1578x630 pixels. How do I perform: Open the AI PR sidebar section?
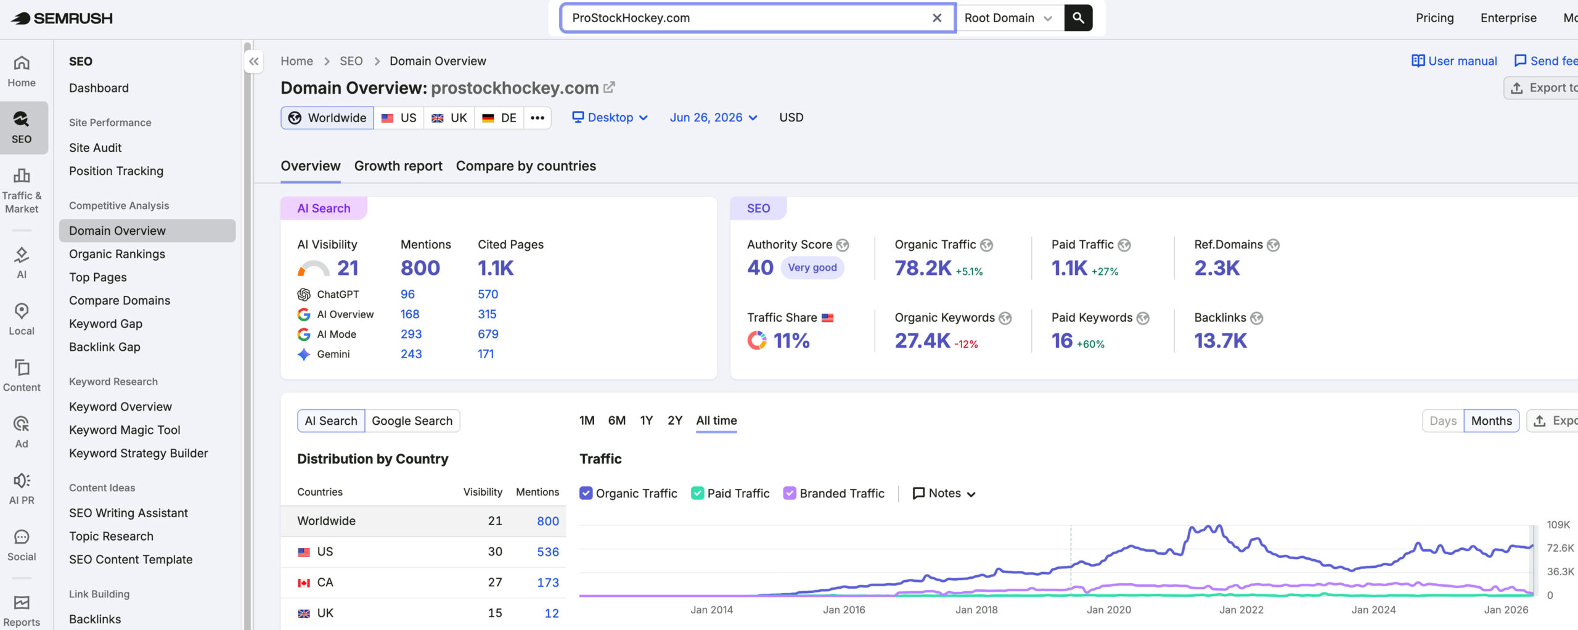(x=22, y=489)
